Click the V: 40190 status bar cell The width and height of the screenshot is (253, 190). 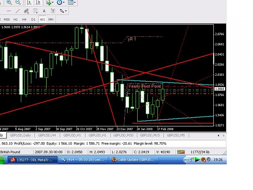point(163,152)
